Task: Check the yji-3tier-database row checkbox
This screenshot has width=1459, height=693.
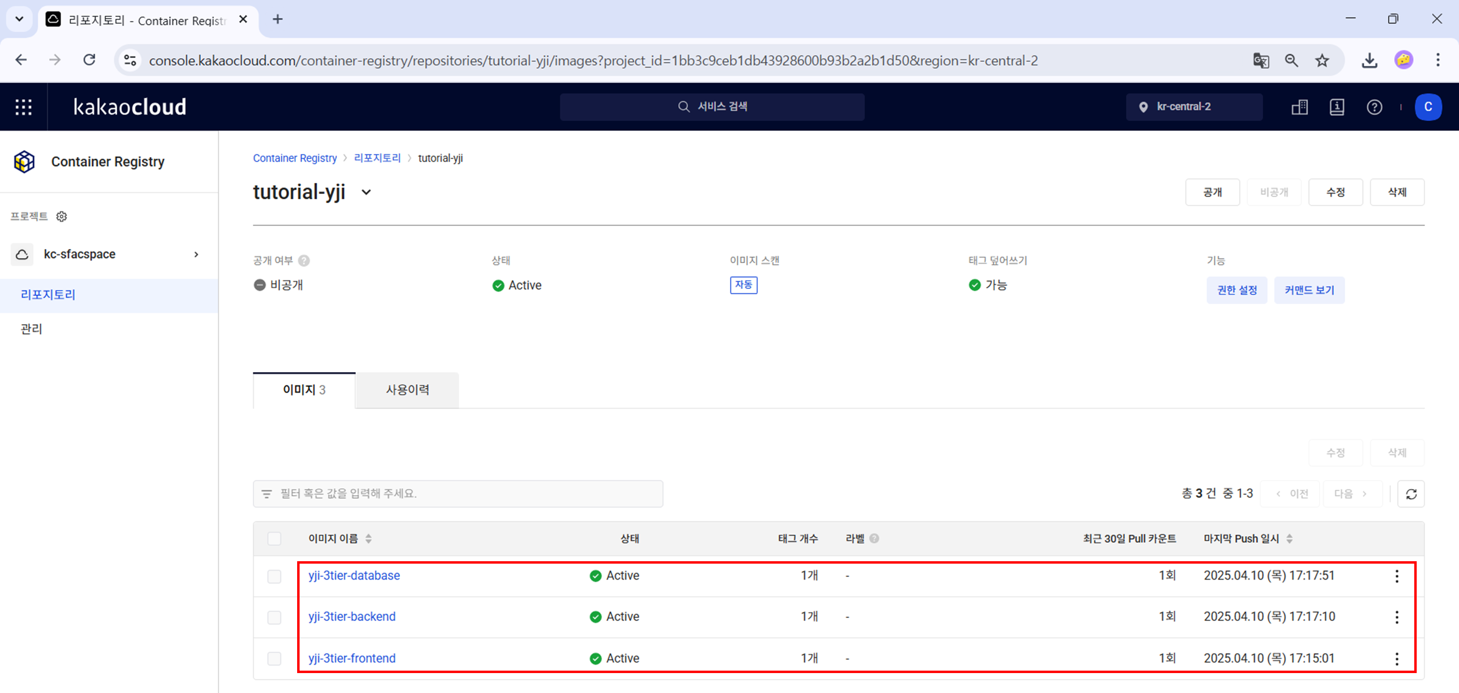Action: tap(274, 576)
